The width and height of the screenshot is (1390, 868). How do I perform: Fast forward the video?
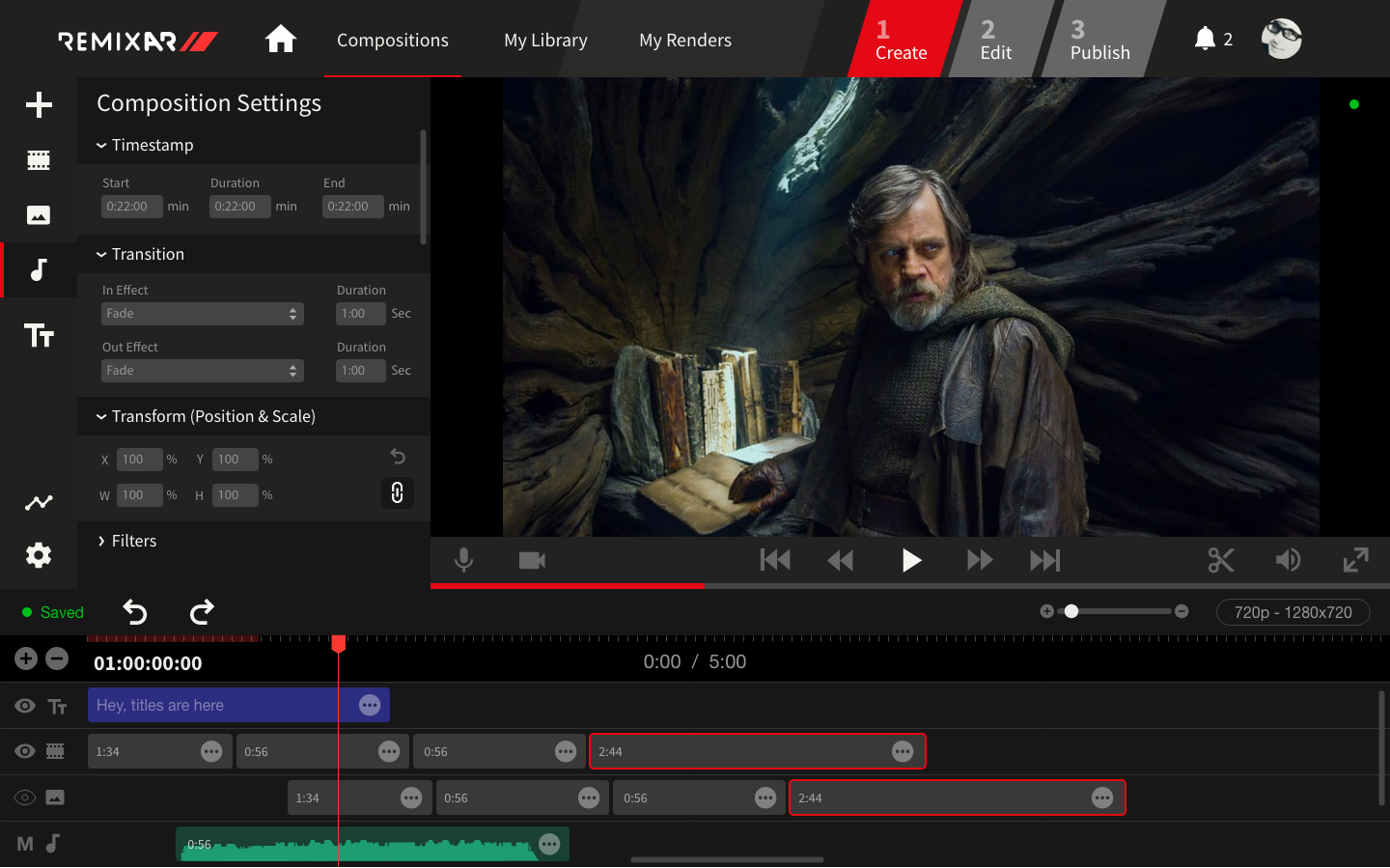tap(980, 560)
